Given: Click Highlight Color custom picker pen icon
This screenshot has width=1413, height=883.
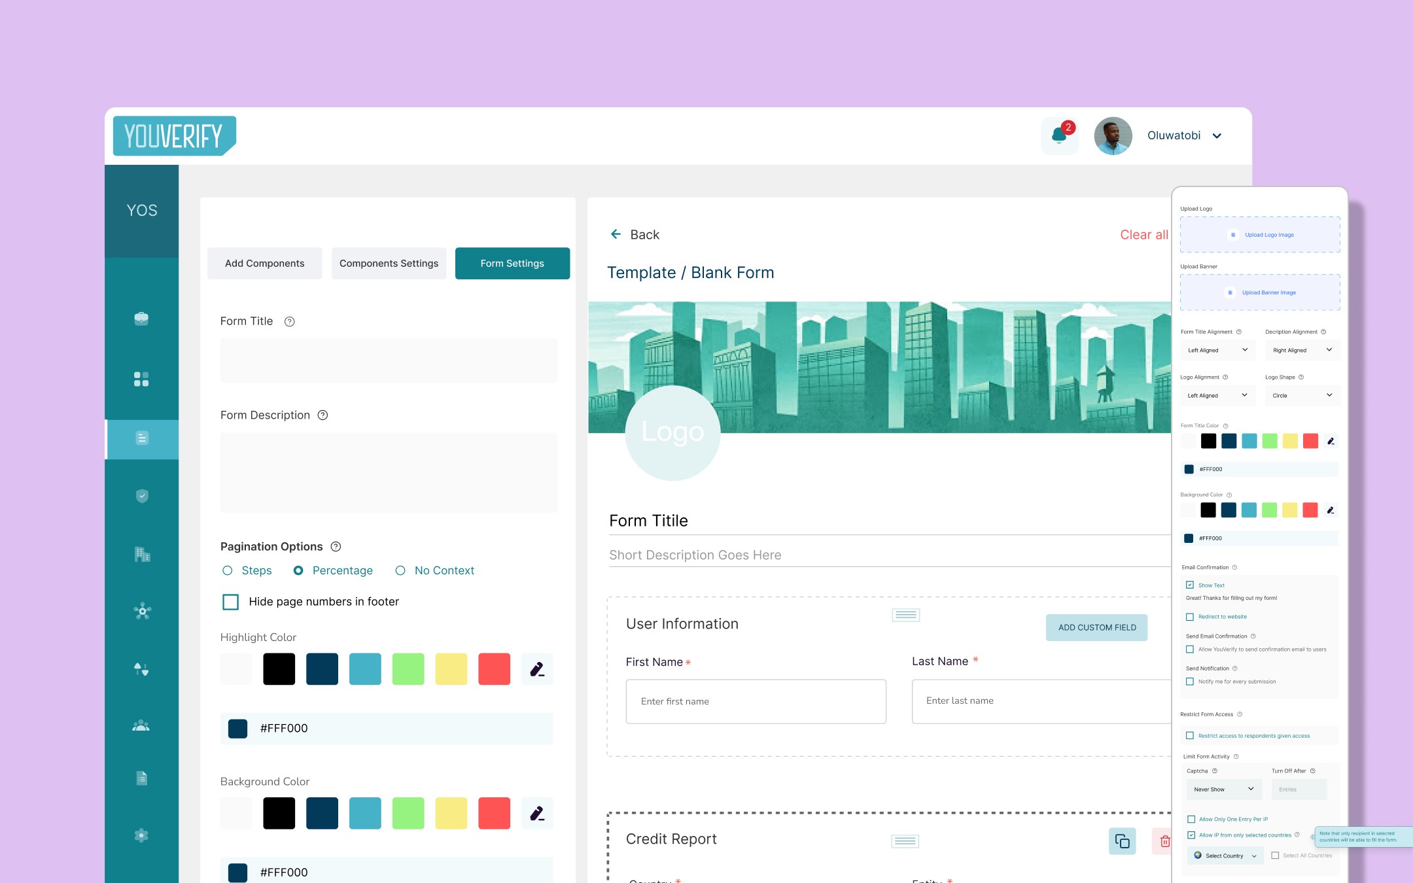Looking at the screenshot, I should pos(537,669).
